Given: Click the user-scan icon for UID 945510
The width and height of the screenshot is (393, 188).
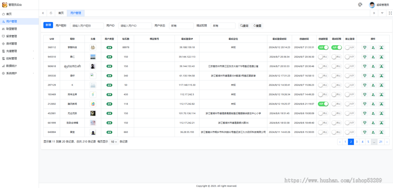Looking at the screenshot, I should click(382, 57).
